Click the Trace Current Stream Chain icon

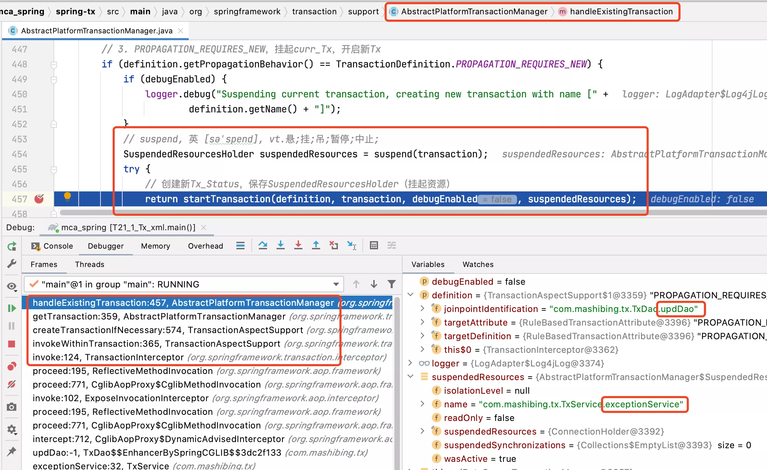(392, 245)
